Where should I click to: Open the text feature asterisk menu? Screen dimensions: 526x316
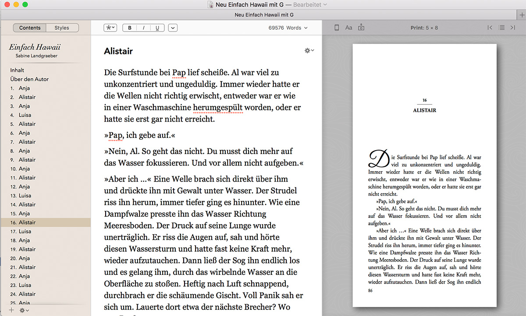110,28
